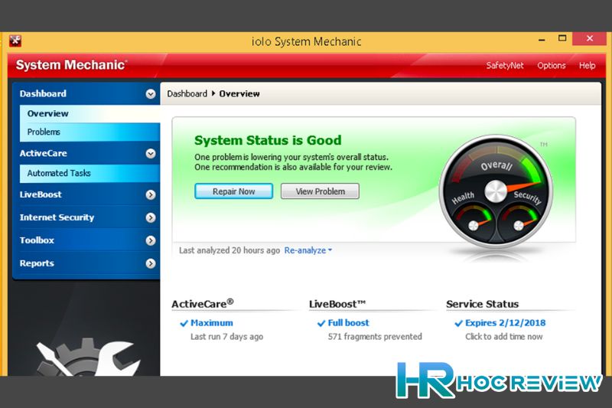Screen dimensions: 612x408
Task: Click the checkmark beside Expires 2/12/2018
Action: point(458,323)
